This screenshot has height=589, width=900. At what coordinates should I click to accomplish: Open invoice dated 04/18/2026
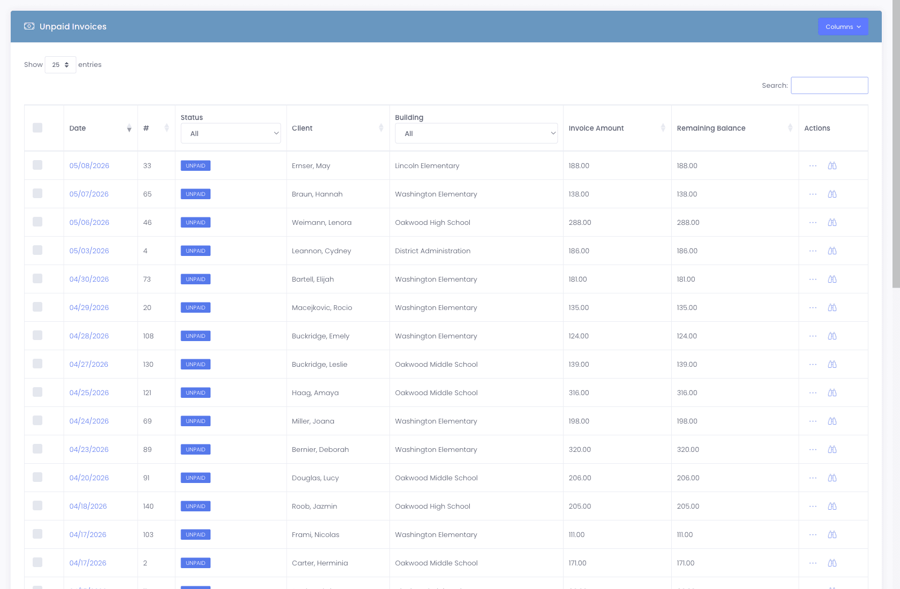coord(88,507)
